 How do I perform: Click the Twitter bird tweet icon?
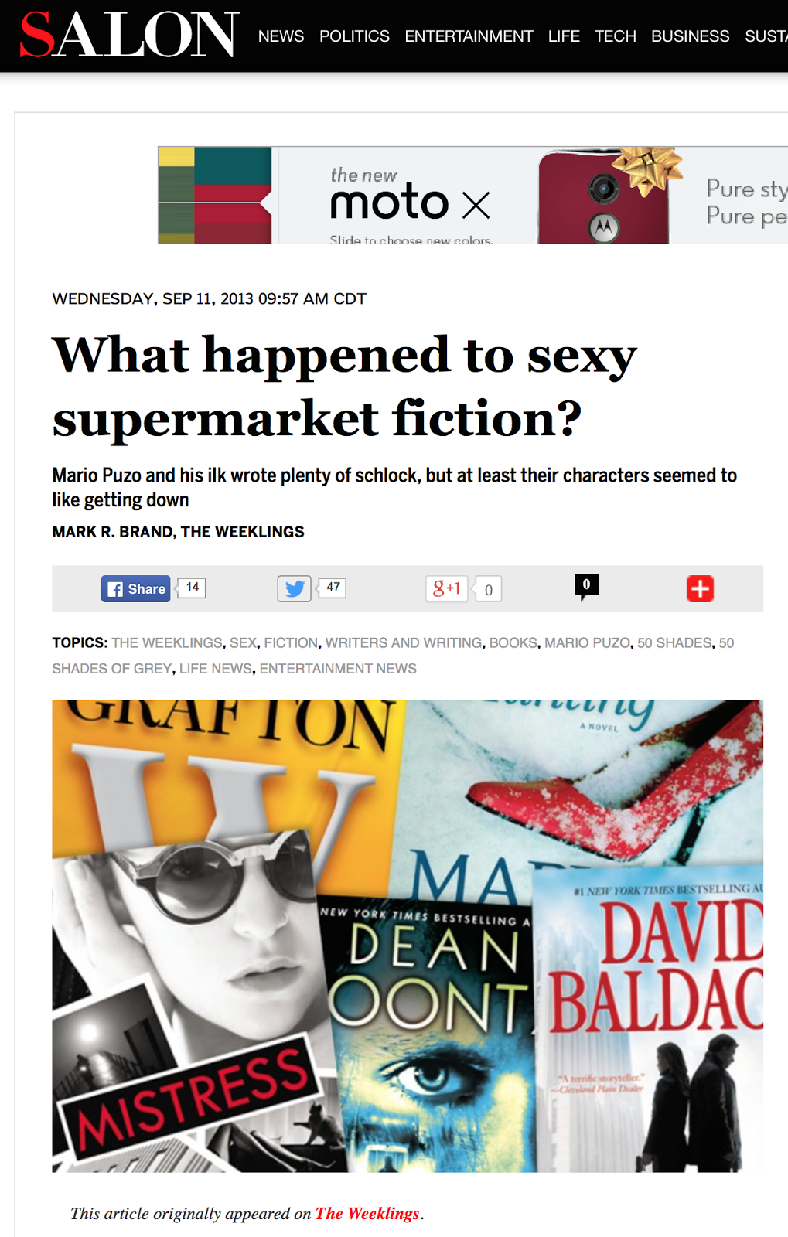[294, 589]
